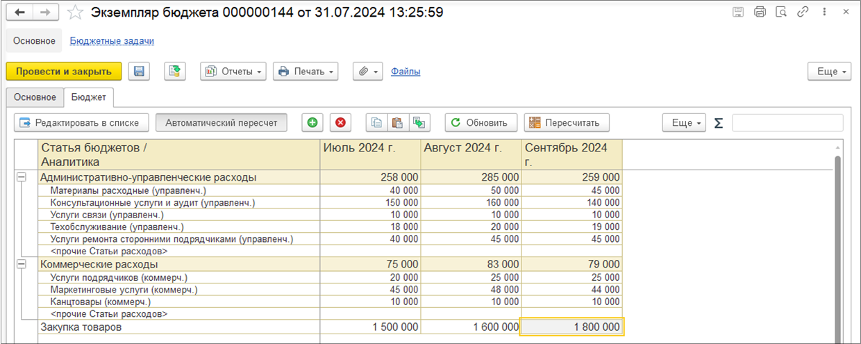
Task: Click the green add row icon
Action: point(312,123)
